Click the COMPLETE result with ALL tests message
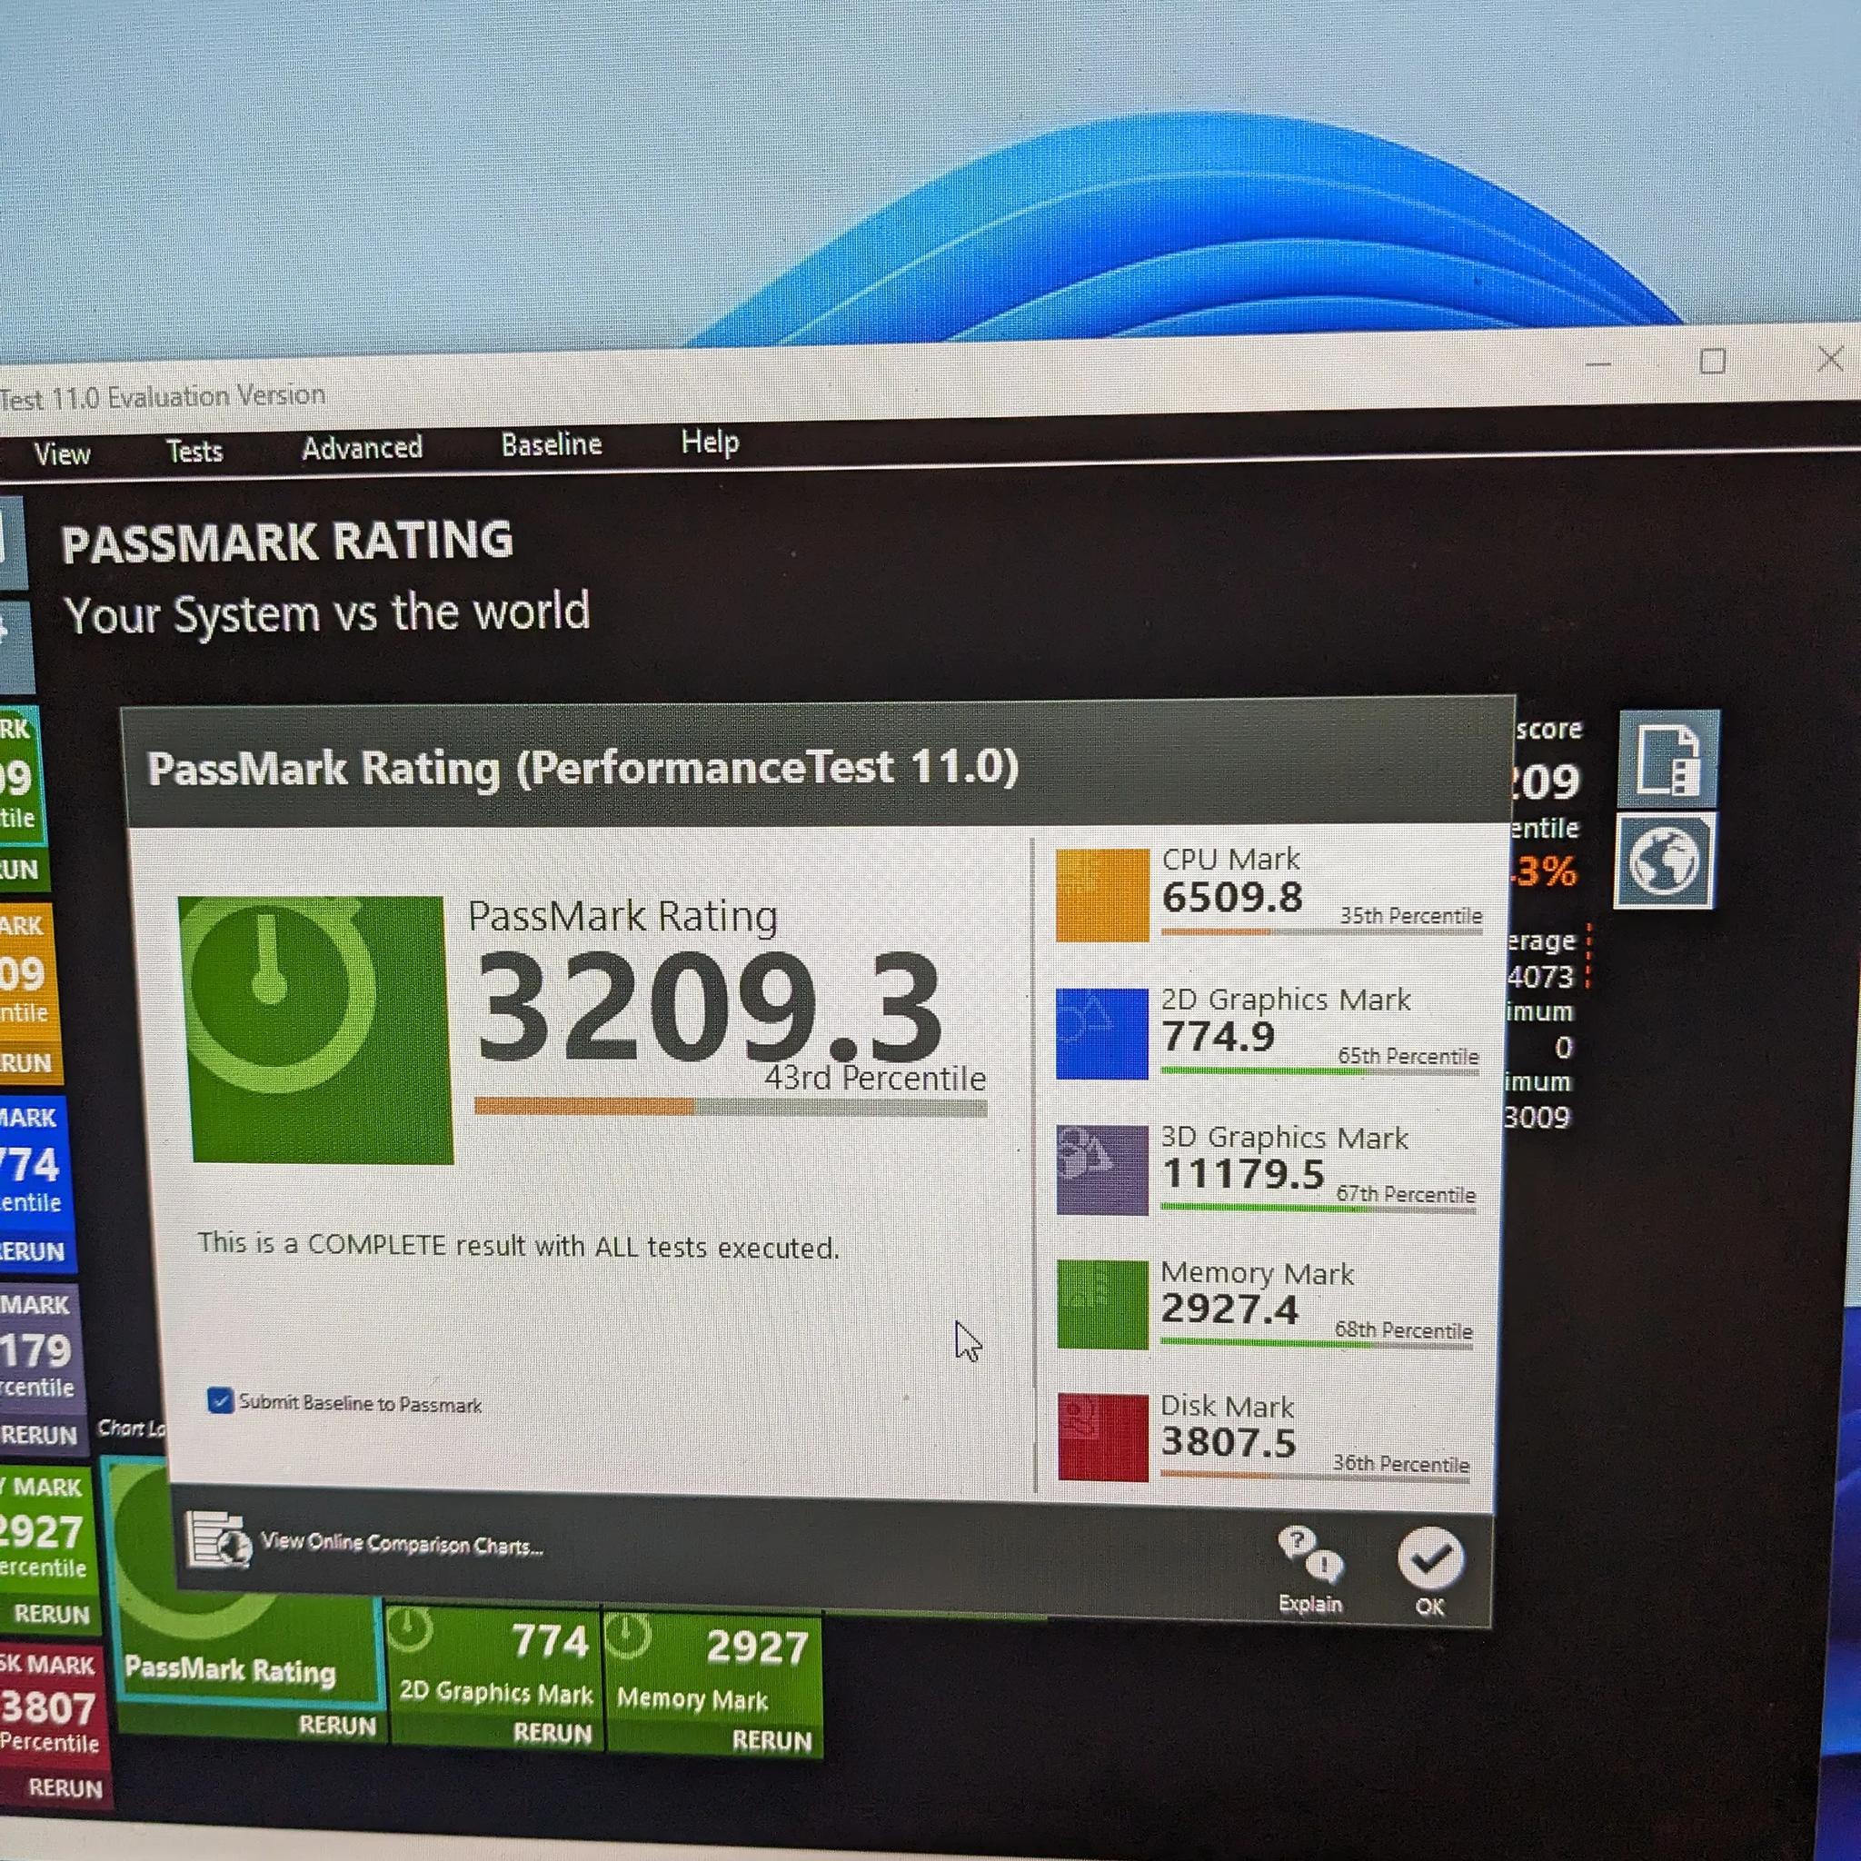Screen dimensions: 1861x1861 (518, 1246)
